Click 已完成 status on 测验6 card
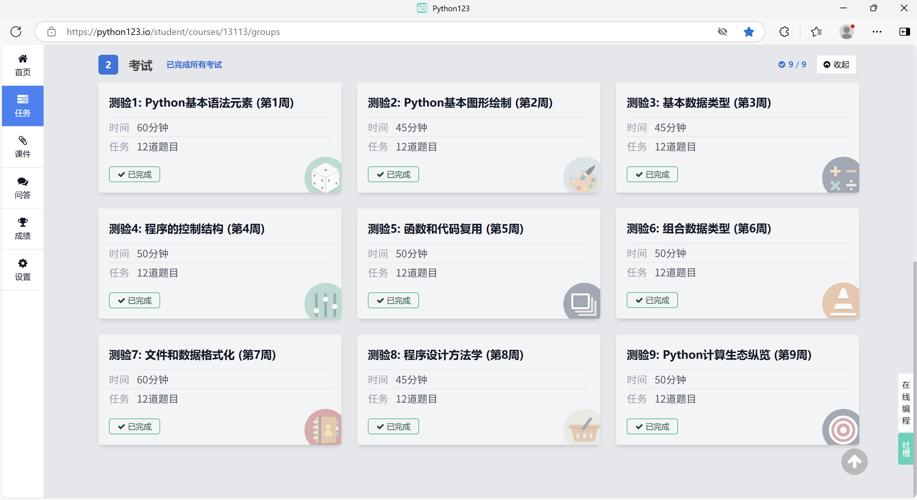The width and height of the screenshot is (917, 500). pos(652,300)
